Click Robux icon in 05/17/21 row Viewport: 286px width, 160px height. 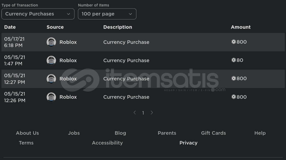pos(234,42)
